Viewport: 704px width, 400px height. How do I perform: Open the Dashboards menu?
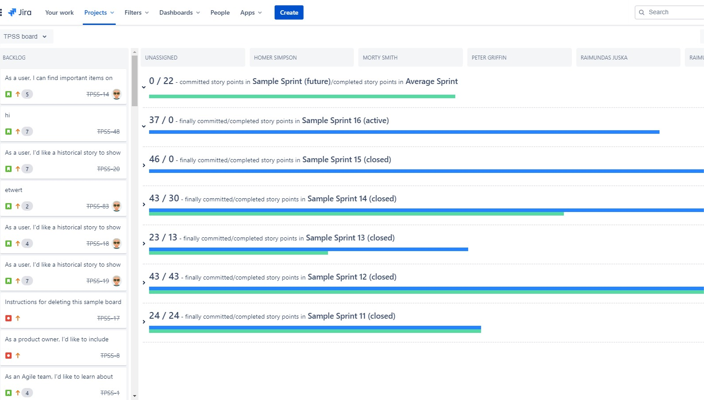[x=179, y=12]
